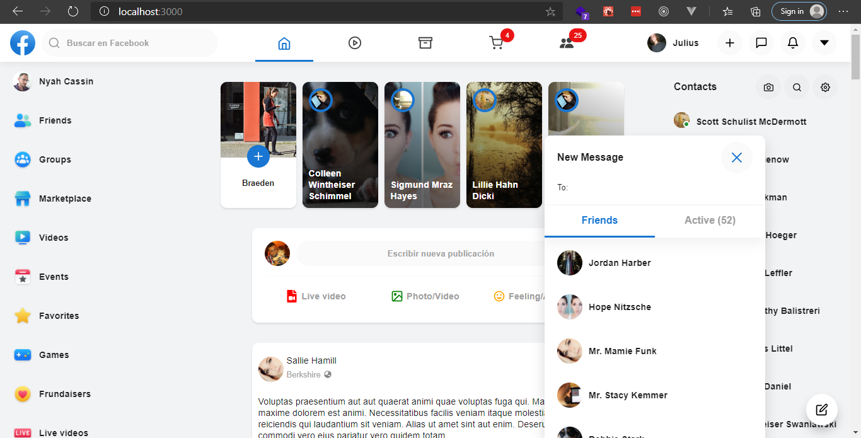Open Friends from the sidebar
Image resolution: width=861 pixels, height=438 pixels.
(43, 120)
